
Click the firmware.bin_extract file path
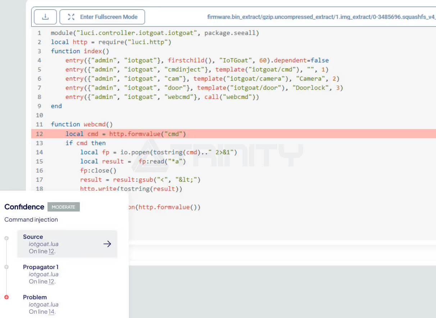[321, 17]
